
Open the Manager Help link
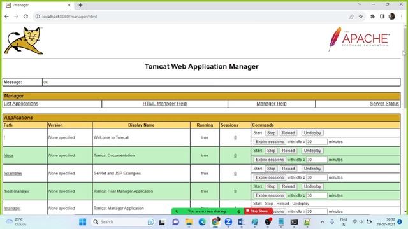[x=272, y=104]
